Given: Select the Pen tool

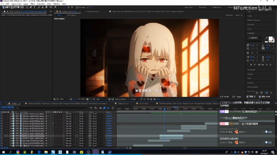Looking at the screenshot, I should (31, 7).
